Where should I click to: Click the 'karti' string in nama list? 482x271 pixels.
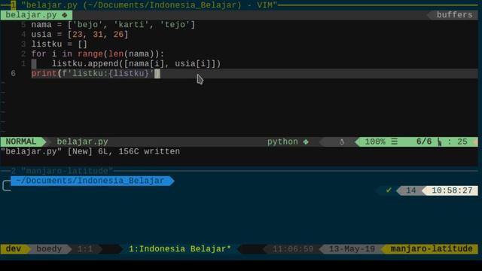pos(131,25)
